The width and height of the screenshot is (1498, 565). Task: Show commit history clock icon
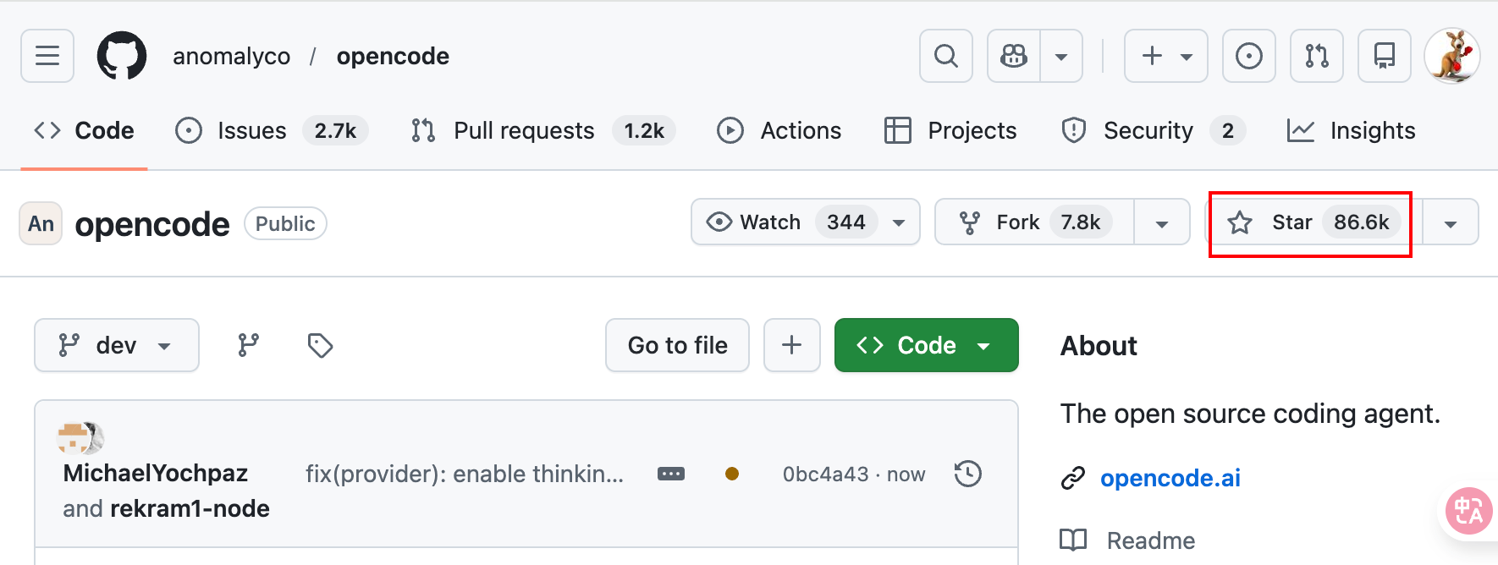click(x=967, y=474)
